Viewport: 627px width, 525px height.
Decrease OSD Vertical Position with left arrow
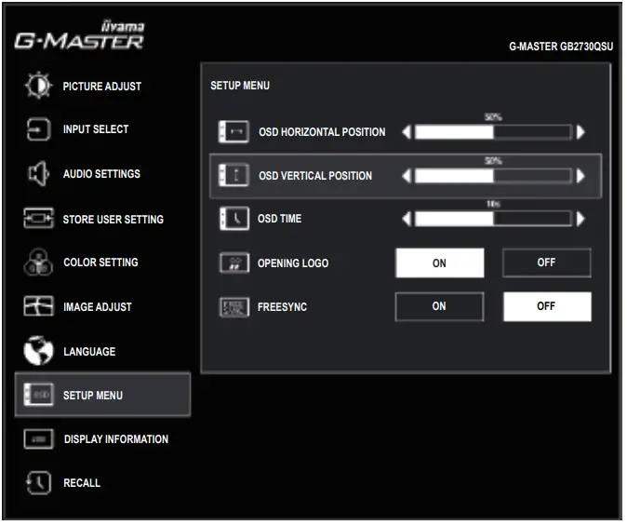407,176
